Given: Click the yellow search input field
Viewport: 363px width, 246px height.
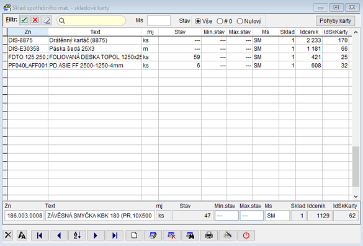Looking at the screenshot, I should point(91,20).
